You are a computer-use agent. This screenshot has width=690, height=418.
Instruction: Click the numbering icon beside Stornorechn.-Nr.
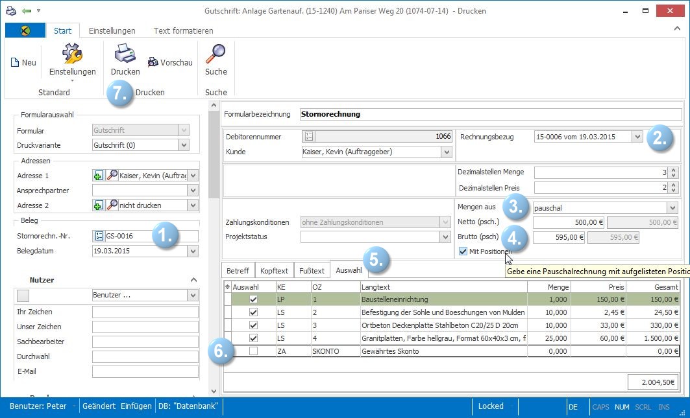coord(99,236)
